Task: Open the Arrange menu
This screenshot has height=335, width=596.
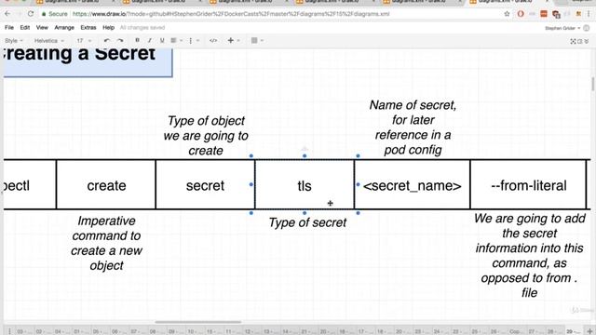Action: [64, 27]
